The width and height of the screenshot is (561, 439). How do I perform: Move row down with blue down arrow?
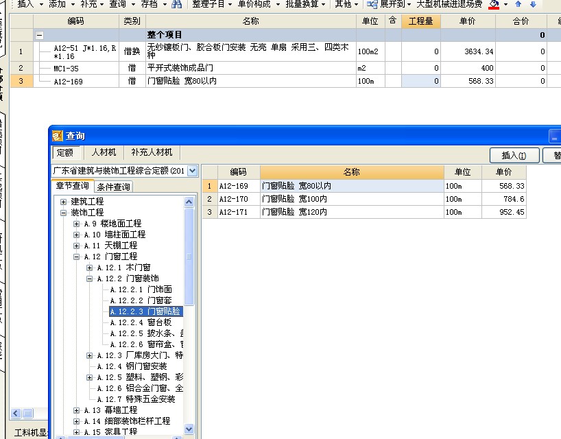pyautogui.click(x=533, y=4)
